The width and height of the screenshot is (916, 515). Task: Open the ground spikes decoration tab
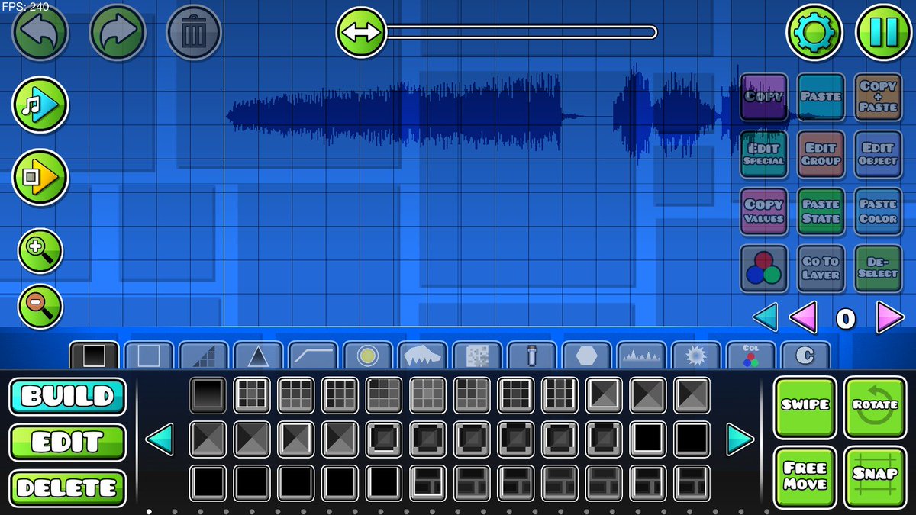(x=641, y=356)
